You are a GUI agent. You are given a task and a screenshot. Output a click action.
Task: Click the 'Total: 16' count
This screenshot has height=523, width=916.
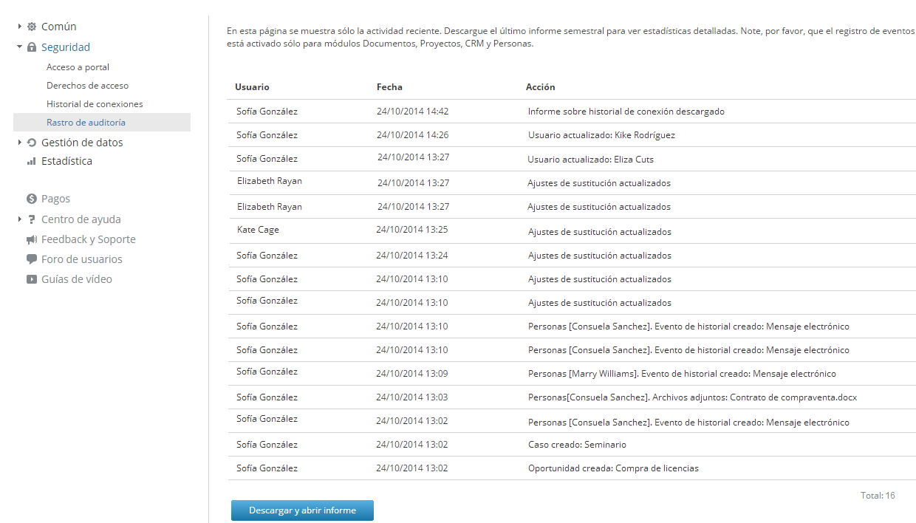click(x=878, y=496)
